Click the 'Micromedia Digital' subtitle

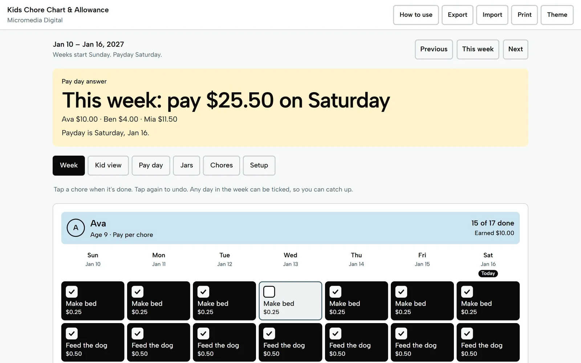[x=35, y=20]
